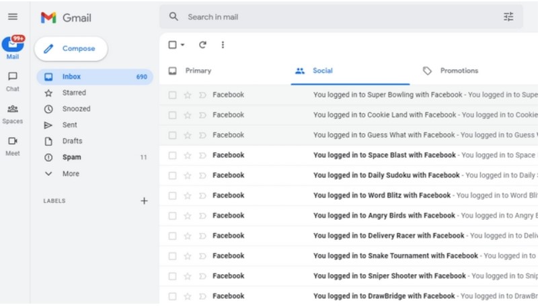
Task: Open the Spam folder
Action: click(x=72, y=157)
